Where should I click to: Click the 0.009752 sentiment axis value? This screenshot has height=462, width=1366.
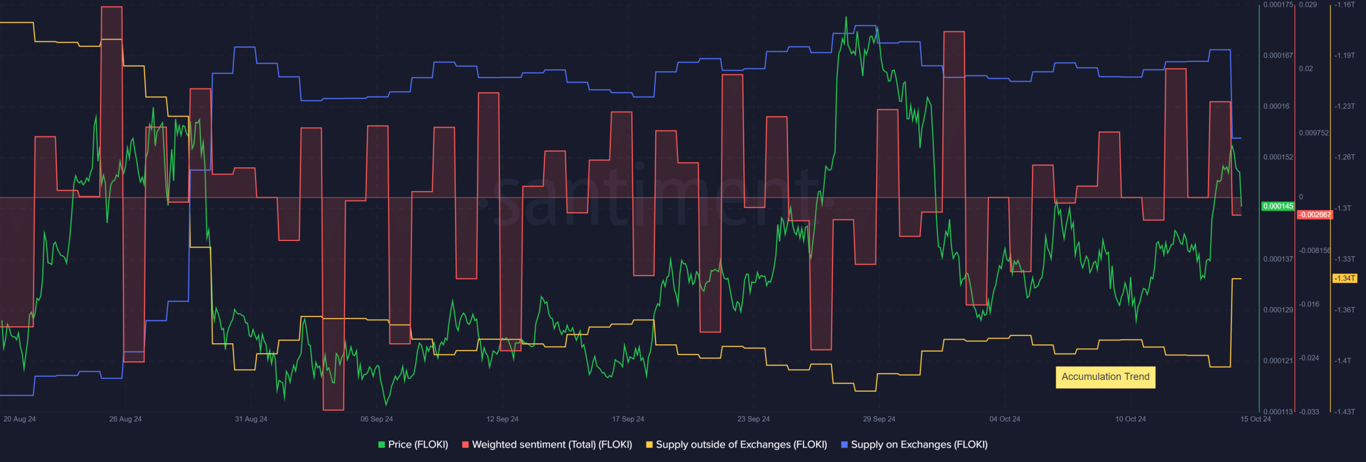[1314, 133]
